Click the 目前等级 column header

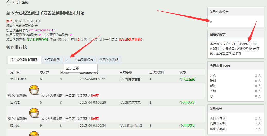pyautogui.click(x=126, y=72)
